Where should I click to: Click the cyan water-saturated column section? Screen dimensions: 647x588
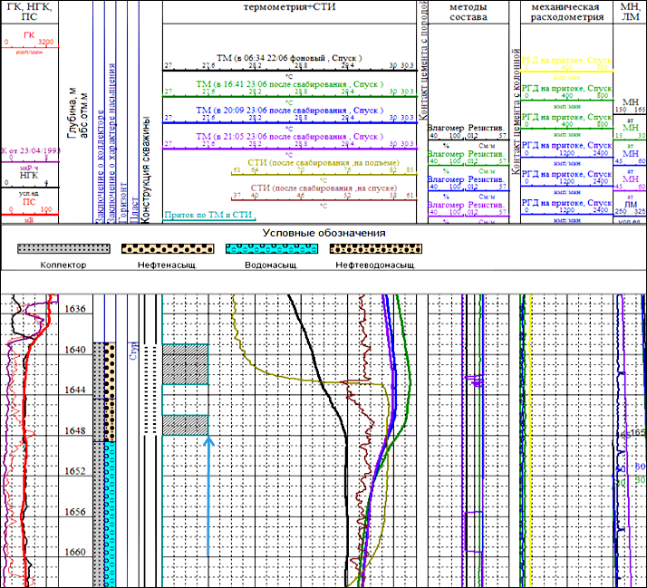111,512
